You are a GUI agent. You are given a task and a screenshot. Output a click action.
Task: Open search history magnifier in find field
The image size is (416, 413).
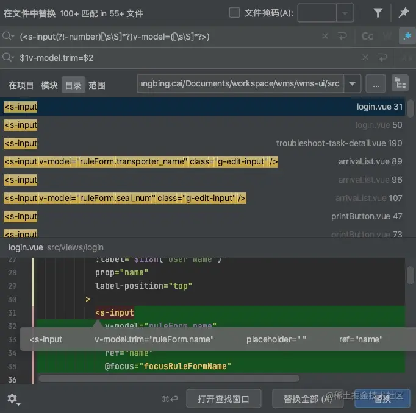pos(8,36)
